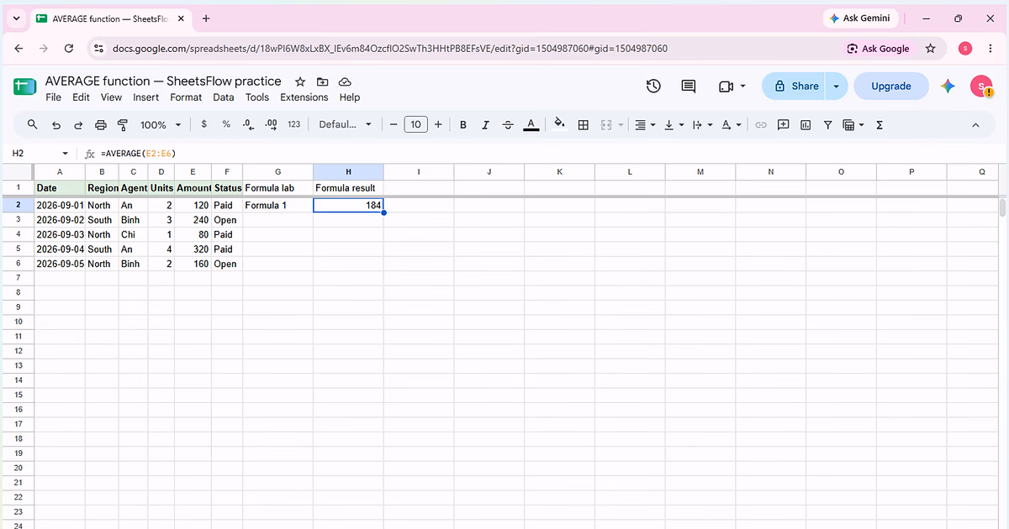Viewport: 1009px width, 529px height.
Task: Select cell H2 with value 184
Action: tap(348, 205)
